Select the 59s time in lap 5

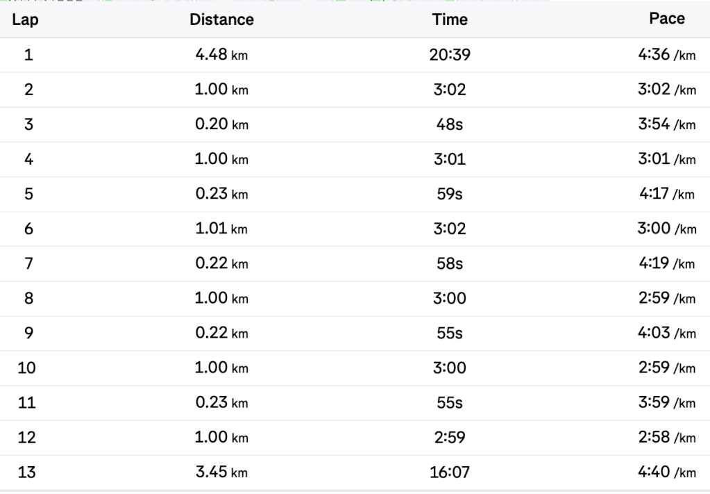coord(450,194)
